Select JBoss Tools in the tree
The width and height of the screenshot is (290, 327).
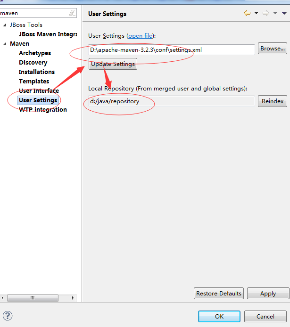click(26, 25)
